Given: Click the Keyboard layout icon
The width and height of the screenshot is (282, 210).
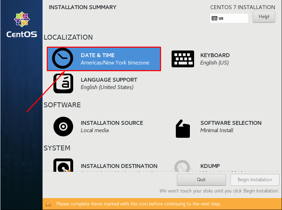Looking at the screenshot, I should tap(183, 59).
